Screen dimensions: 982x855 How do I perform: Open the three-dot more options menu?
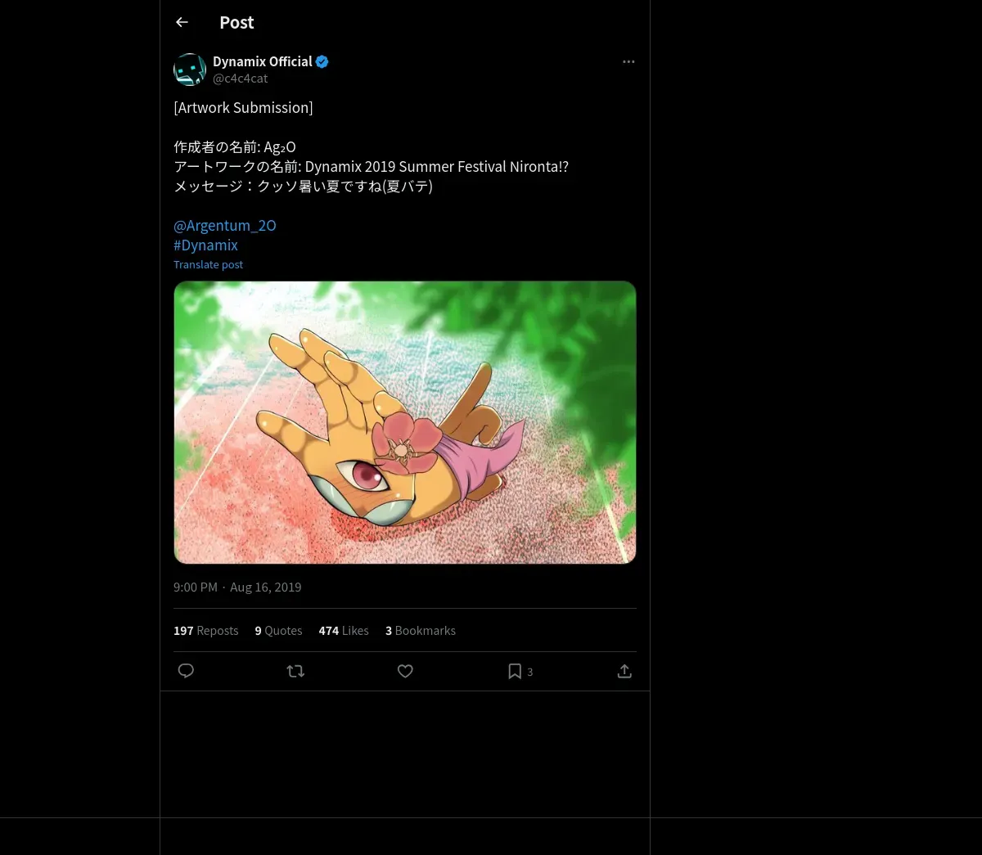(x=628, y=61)
